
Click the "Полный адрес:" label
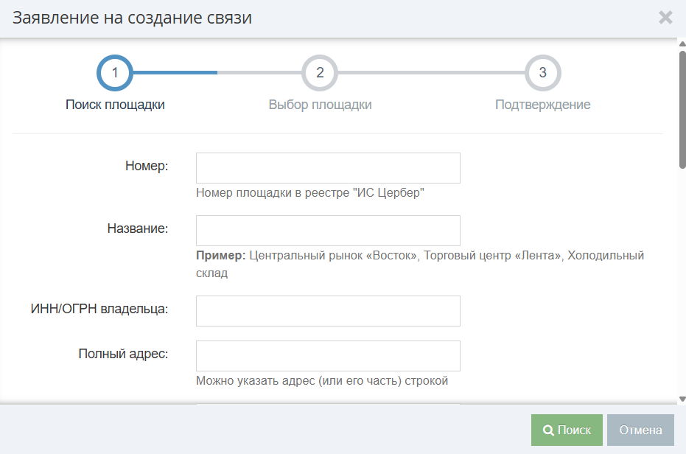[123, 354]
